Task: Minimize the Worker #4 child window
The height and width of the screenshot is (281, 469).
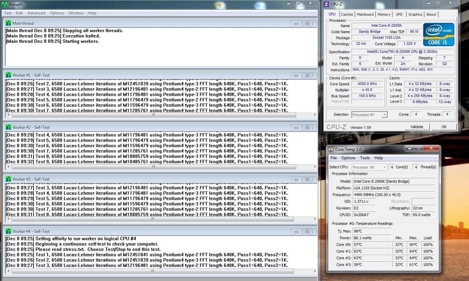Action: point(296,231)
